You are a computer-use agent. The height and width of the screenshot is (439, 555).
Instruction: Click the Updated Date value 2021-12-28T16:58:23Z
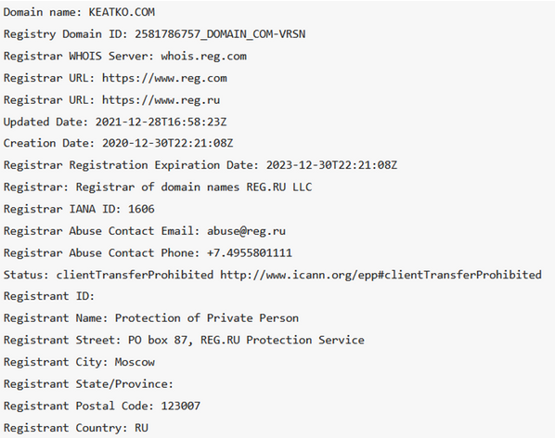pos(161,123)
